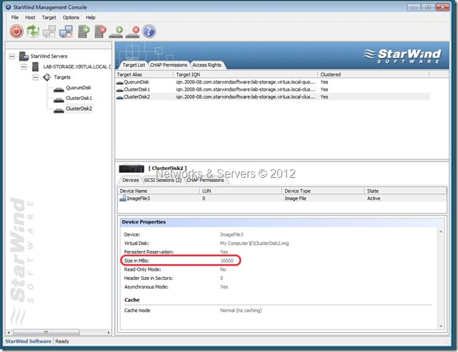458x352 pixels.
Task: Sort by the Target Alias column header
Action: (x=144, y=74)
